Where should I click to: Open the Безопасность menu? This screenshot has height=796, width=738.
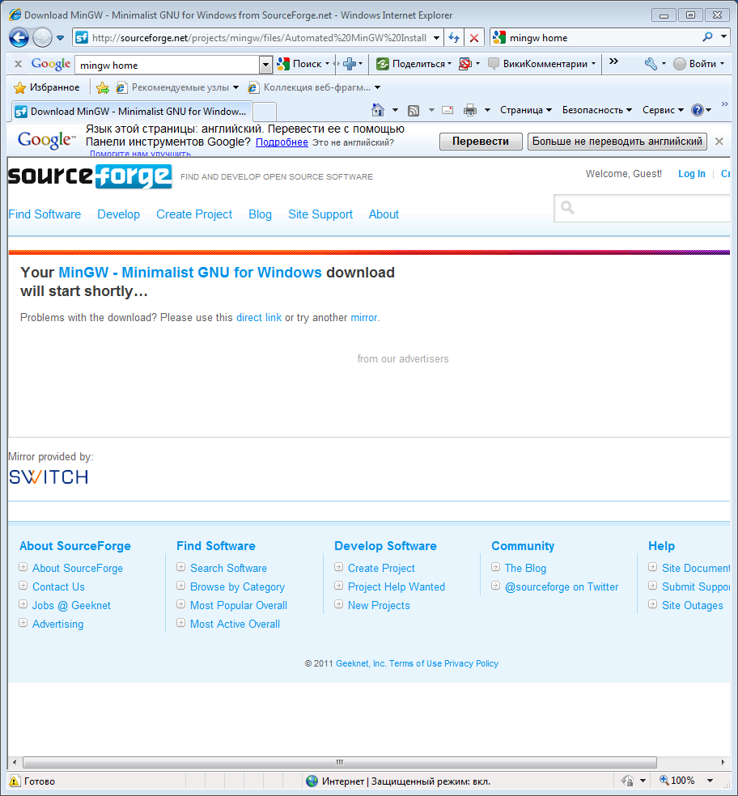597,110
